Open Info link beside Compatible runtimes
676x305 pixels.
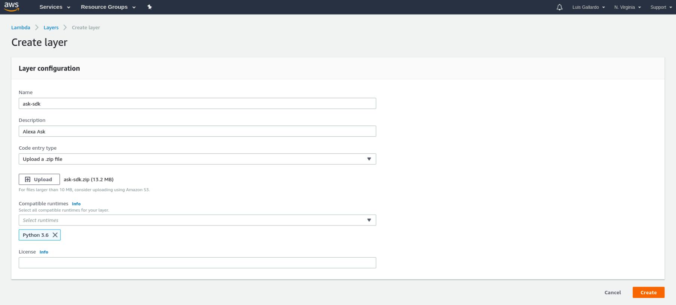(76, 204)
